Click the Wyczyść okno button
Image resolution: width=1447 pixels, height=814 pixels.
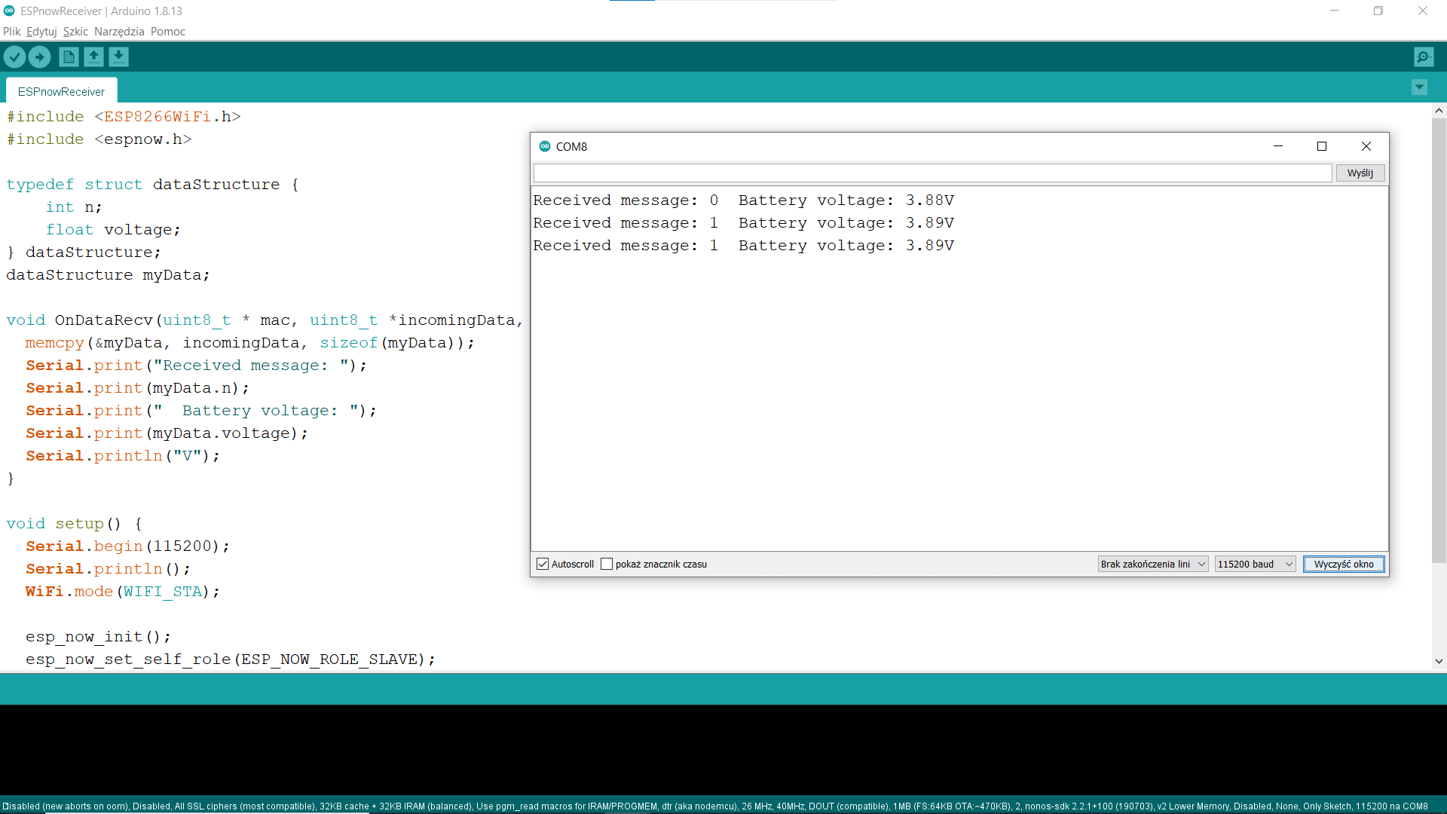[x=1344, y=564]
